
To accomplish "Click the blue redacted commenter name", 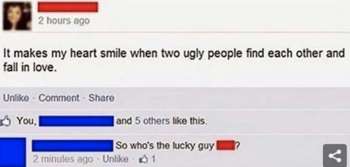I will [72, 146].
